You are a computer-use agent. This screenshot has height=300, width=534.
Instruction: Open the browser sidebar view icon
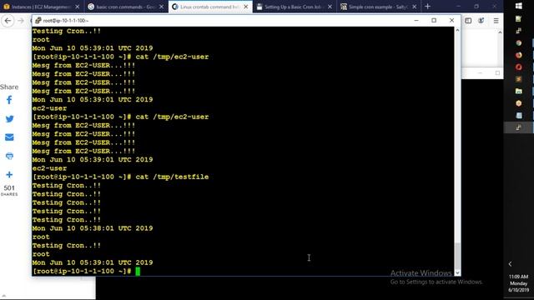(x=468, y=21)
